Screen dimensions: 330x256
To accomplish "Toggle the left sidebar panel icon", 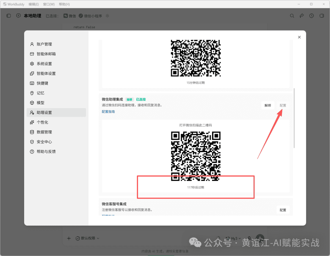I will (9, 16).
